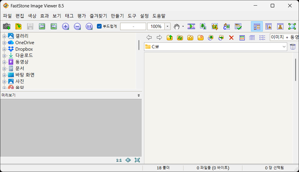The image size is (299, 172).
Task: Collapse the 미리보기 preview panel chevron
Action: pyautogui.click(x=139, y=95)
